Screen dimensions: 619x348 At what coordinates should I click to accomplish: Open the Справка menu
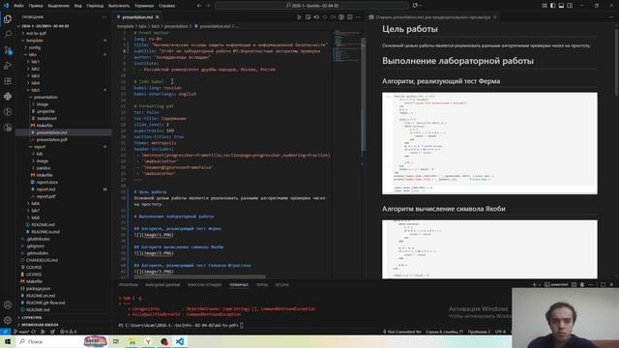[166, 6]
